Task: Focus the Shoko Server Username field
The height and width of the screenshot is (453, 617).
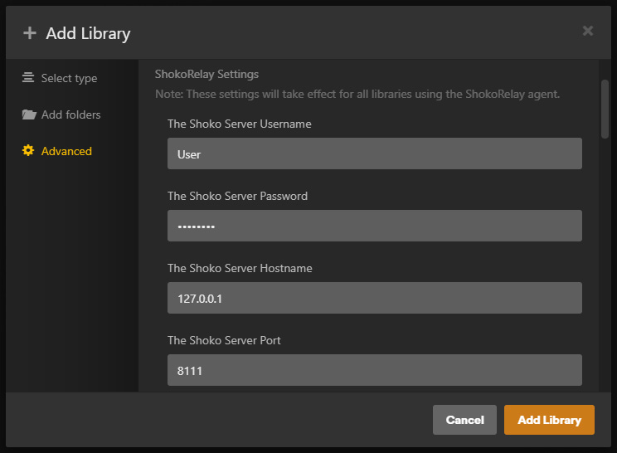Action: coord(375,153)
